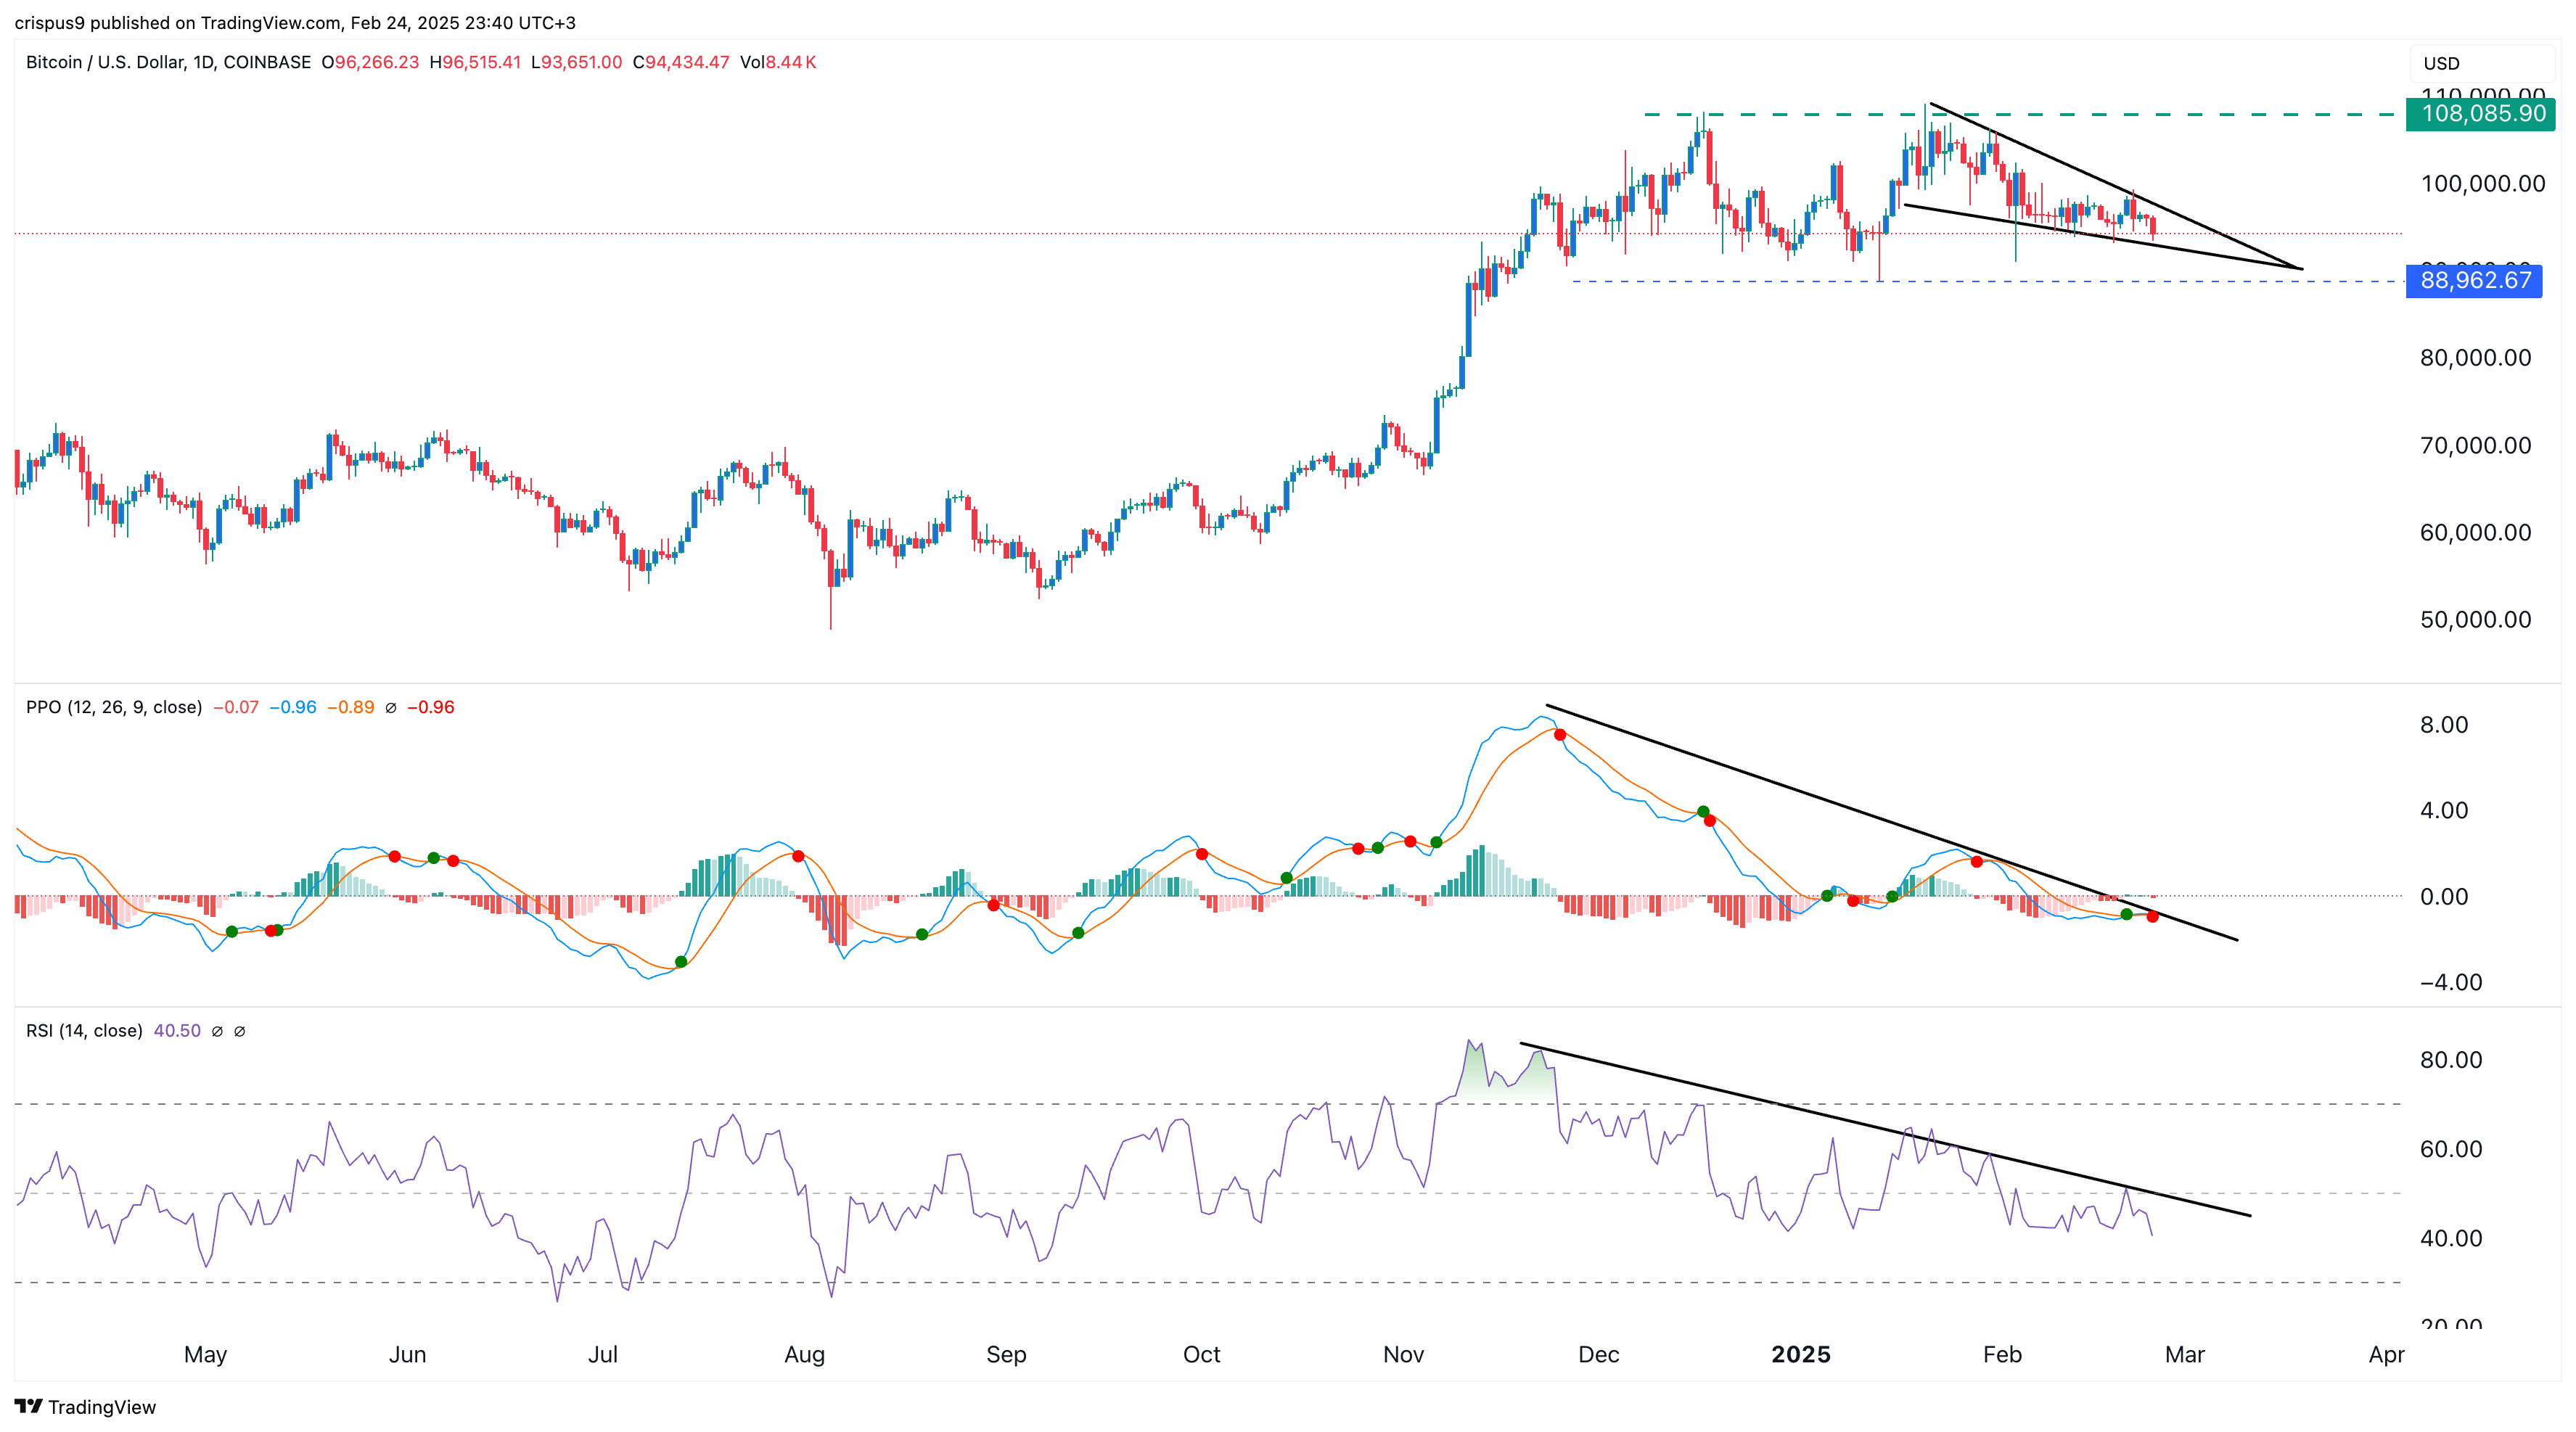
Task: Click the Jun label on time axis
Action: [407, 1354]
